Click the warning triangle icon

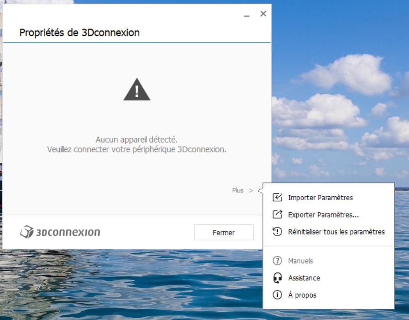click(x=137, y=89)
